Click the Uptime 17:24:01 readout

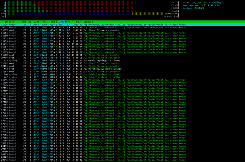pyautogui.click(x=193, y=8)
